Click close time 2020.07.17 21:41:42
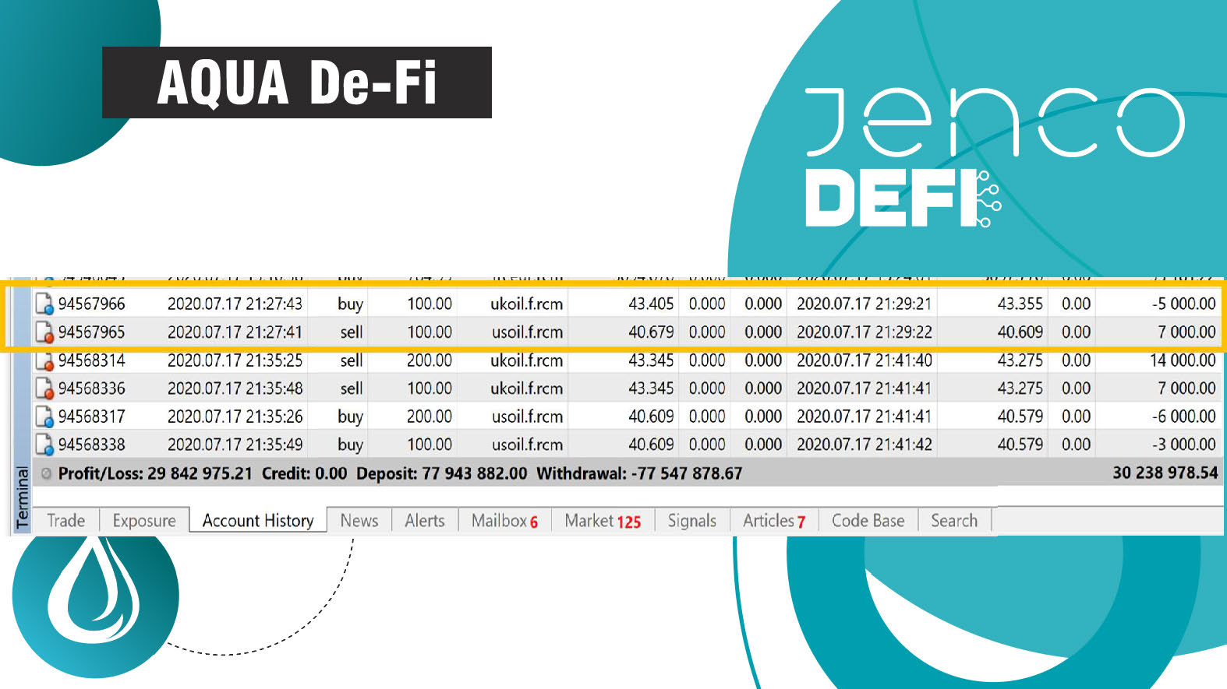Image resolution: width=1227 pixels, height=689 pixels. pos(865,445)
